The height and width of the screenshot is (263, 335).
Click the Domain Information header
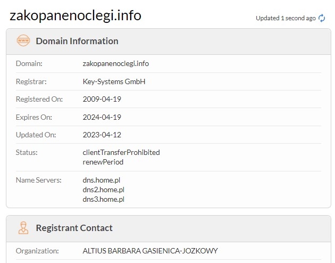click(x=77, y=41)
